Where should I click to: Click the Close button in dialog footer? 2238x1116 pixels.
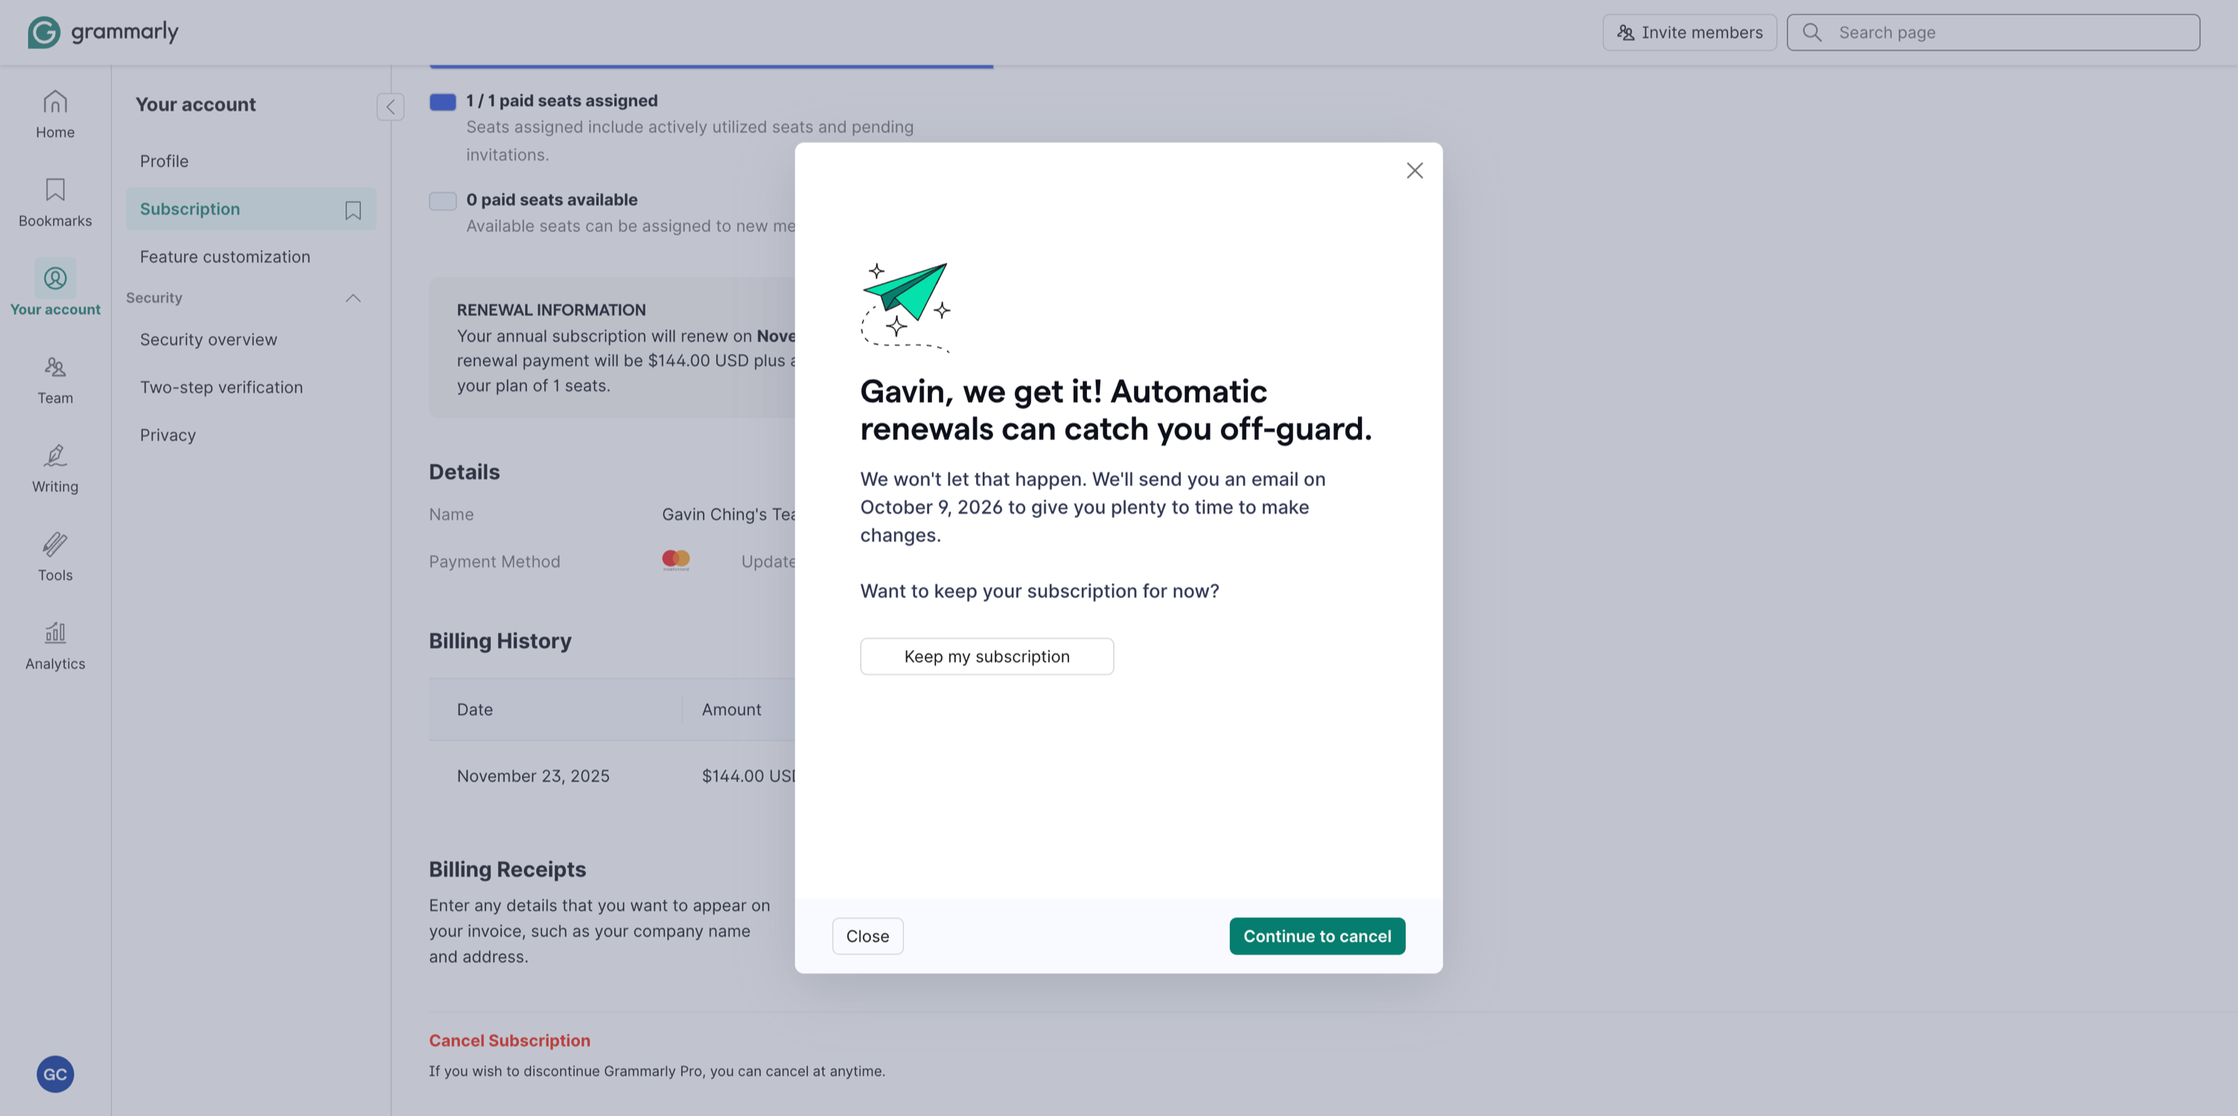pos(867,937)
